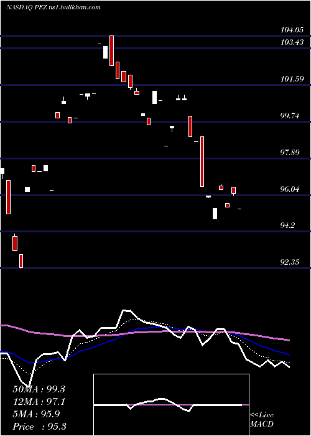Click the 12MA : 97.1 readout

(39, 402)
